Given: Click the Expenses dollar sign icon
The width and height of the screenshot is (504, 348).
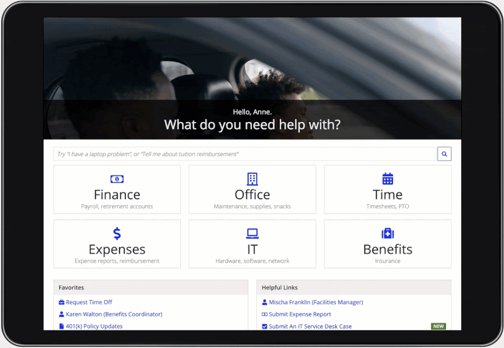Looking at the screenshot, I should [117, 233].
